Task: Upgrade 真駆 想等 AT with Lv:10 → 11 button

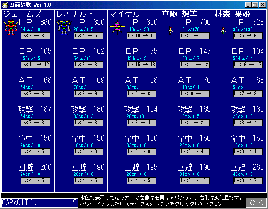Action: point(195,94)
